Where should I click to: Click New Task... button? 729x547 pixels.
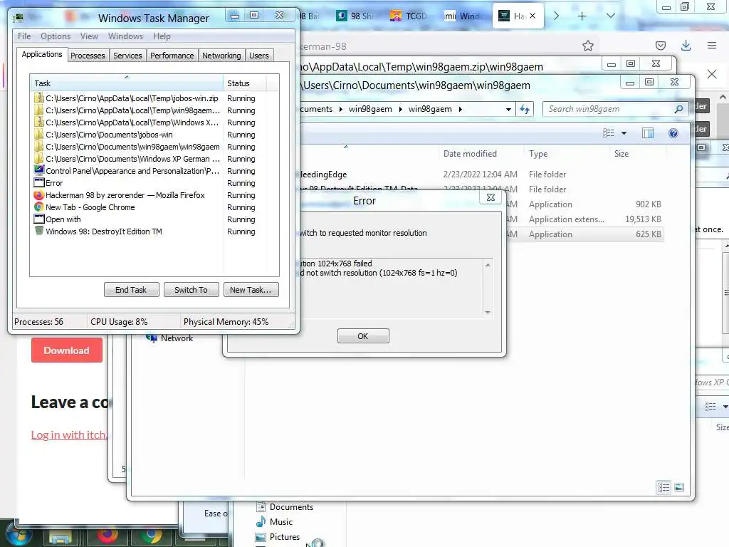tap(251, 290)
